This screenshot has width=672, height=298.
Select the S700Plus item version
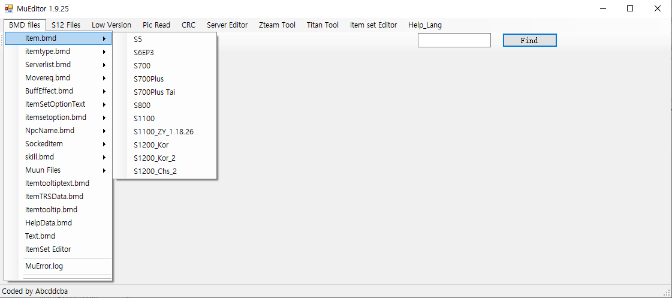click(165, 79)
